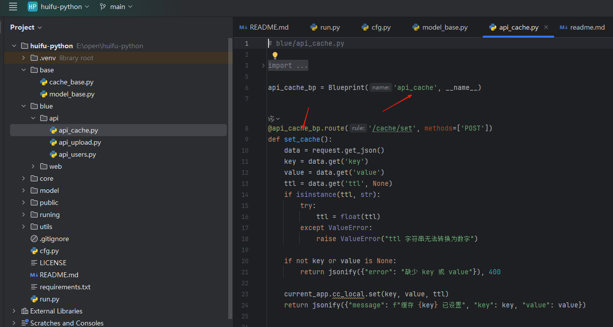Close the api_cache.py editor tab
The width and height of the screenshot is (613, 327).
click(546, 27)
